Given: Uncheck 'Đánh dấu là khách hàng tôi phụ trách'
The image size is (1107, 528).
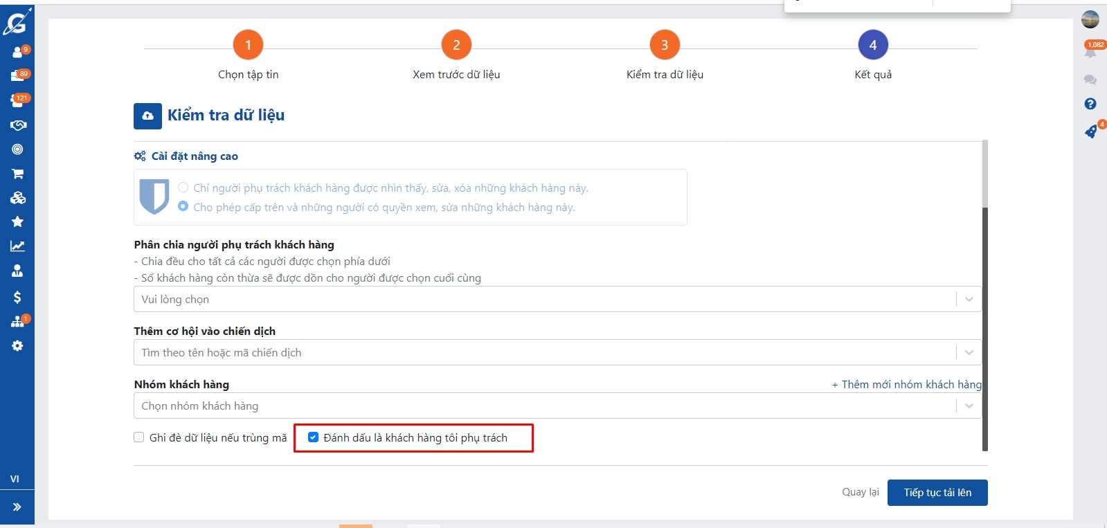Looking at the screenshot, I should click(313, 437).
